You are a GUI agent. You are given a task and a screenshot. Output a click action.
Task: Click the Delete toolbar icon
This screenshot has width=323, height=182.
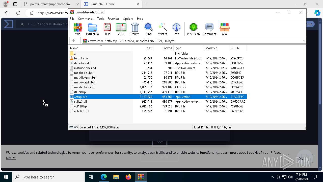click(135, 29)
